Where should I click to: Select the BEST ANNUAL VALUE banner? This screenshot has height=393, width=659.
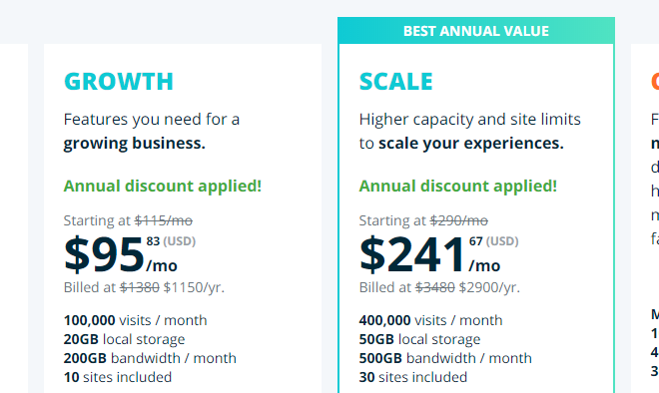(476, 31)
